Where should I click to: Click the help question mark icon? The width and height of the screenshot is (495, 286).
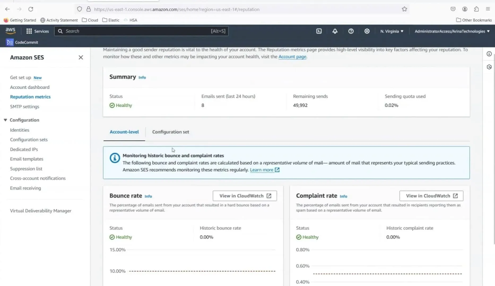[351, 31]
